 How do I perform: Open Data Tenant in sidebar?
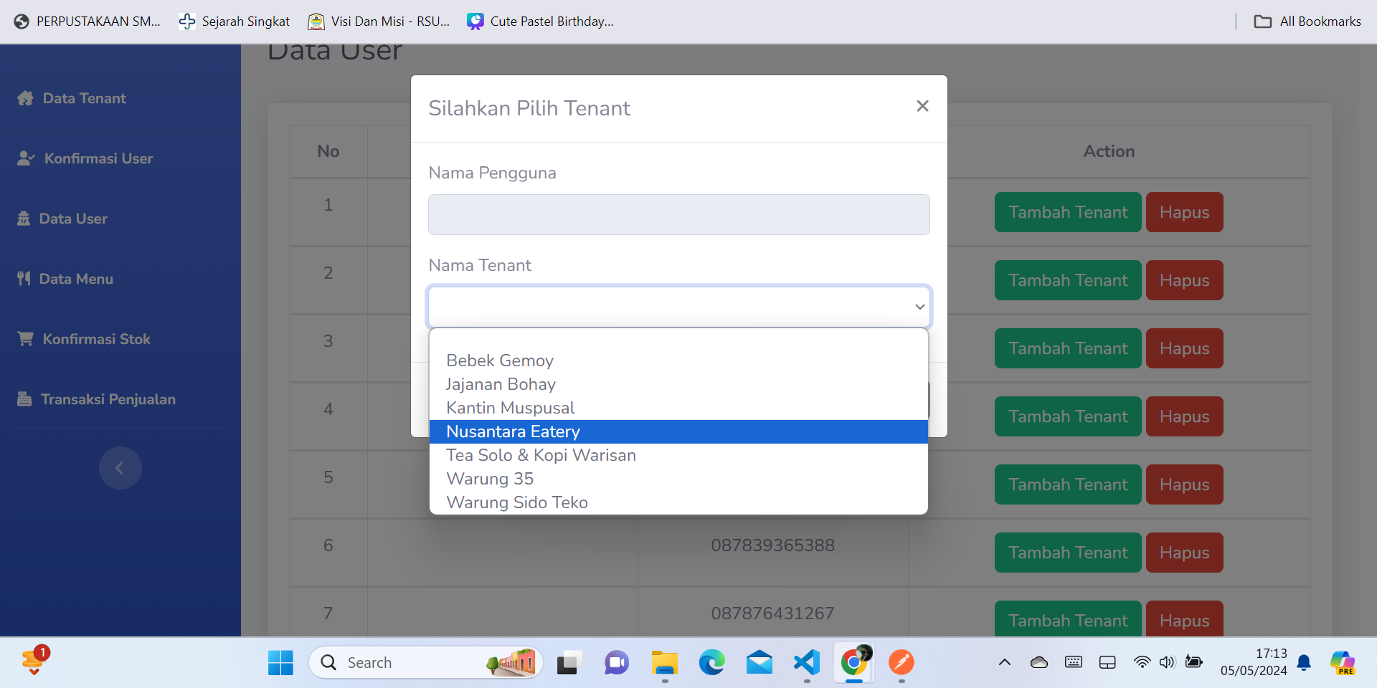(84, 98)
